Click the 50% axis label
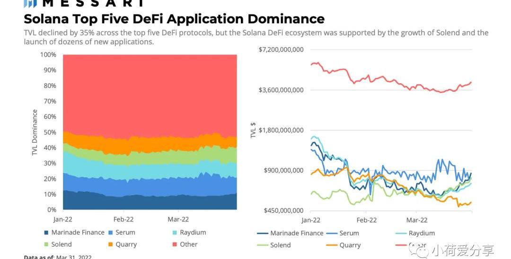 tap(50, 132)
